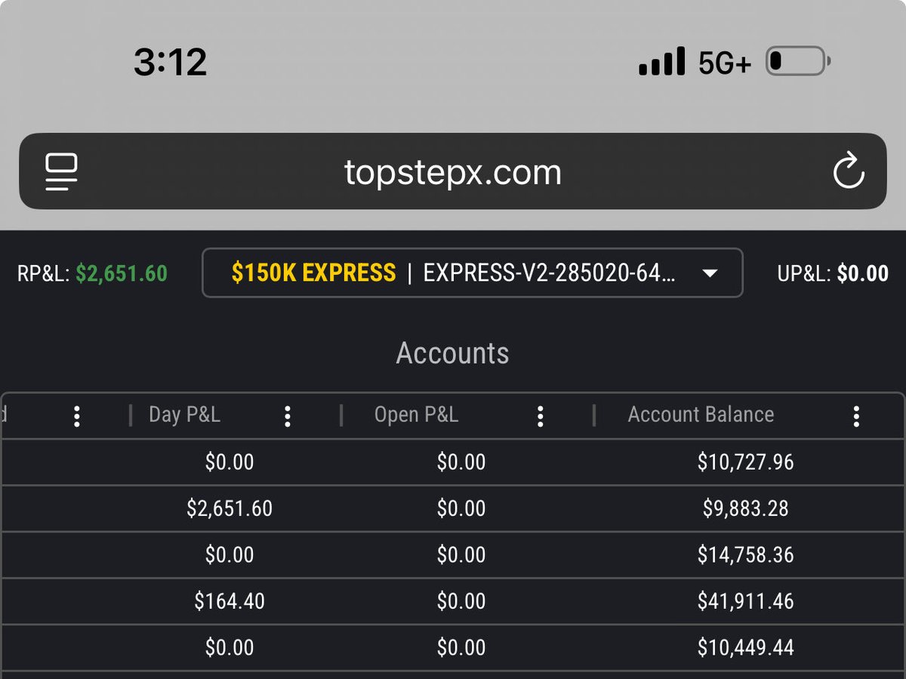The image size is (906, 679).
Task: Select balance cell $41,911.46
Action: point(745,601)
